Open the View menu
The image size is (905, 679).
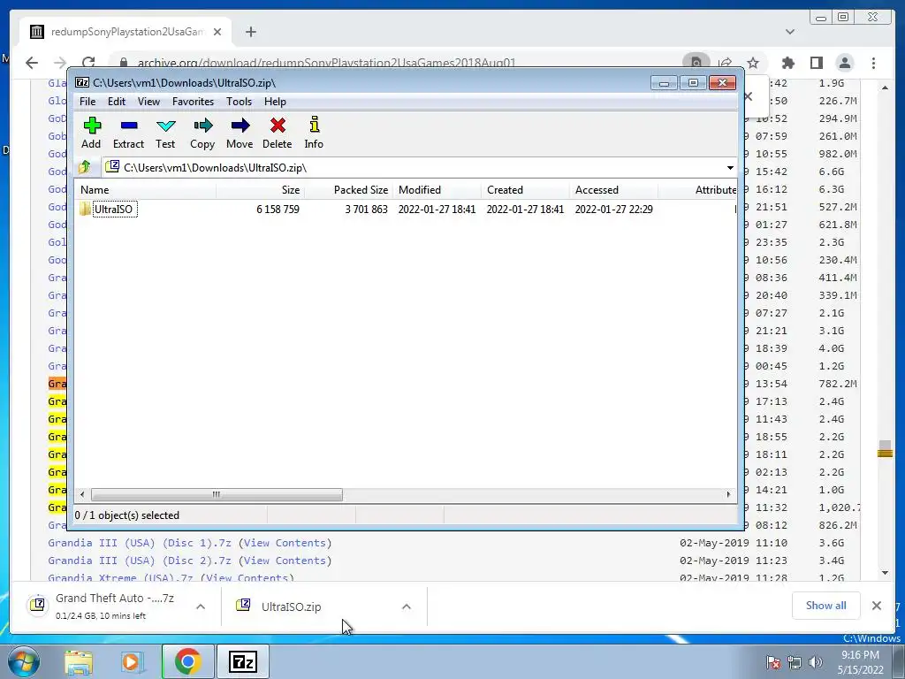(148, 102)
